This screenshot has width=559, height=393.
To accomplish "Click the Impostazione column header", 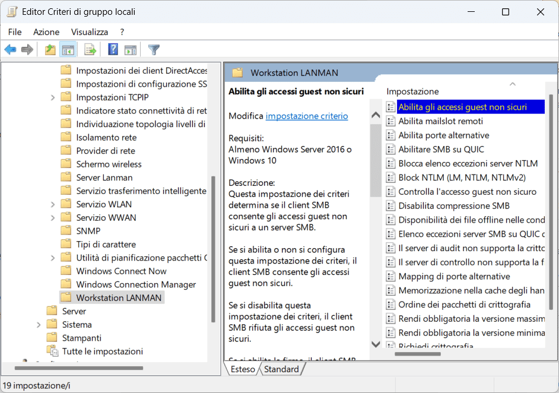I will click(x=412, y=91).
